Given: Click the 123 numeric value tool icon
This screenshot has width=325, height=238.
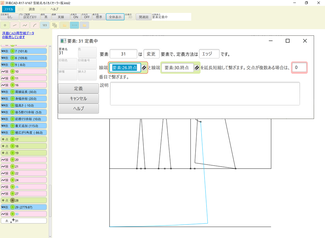Looking at the screenshot, I should (44, 25).
